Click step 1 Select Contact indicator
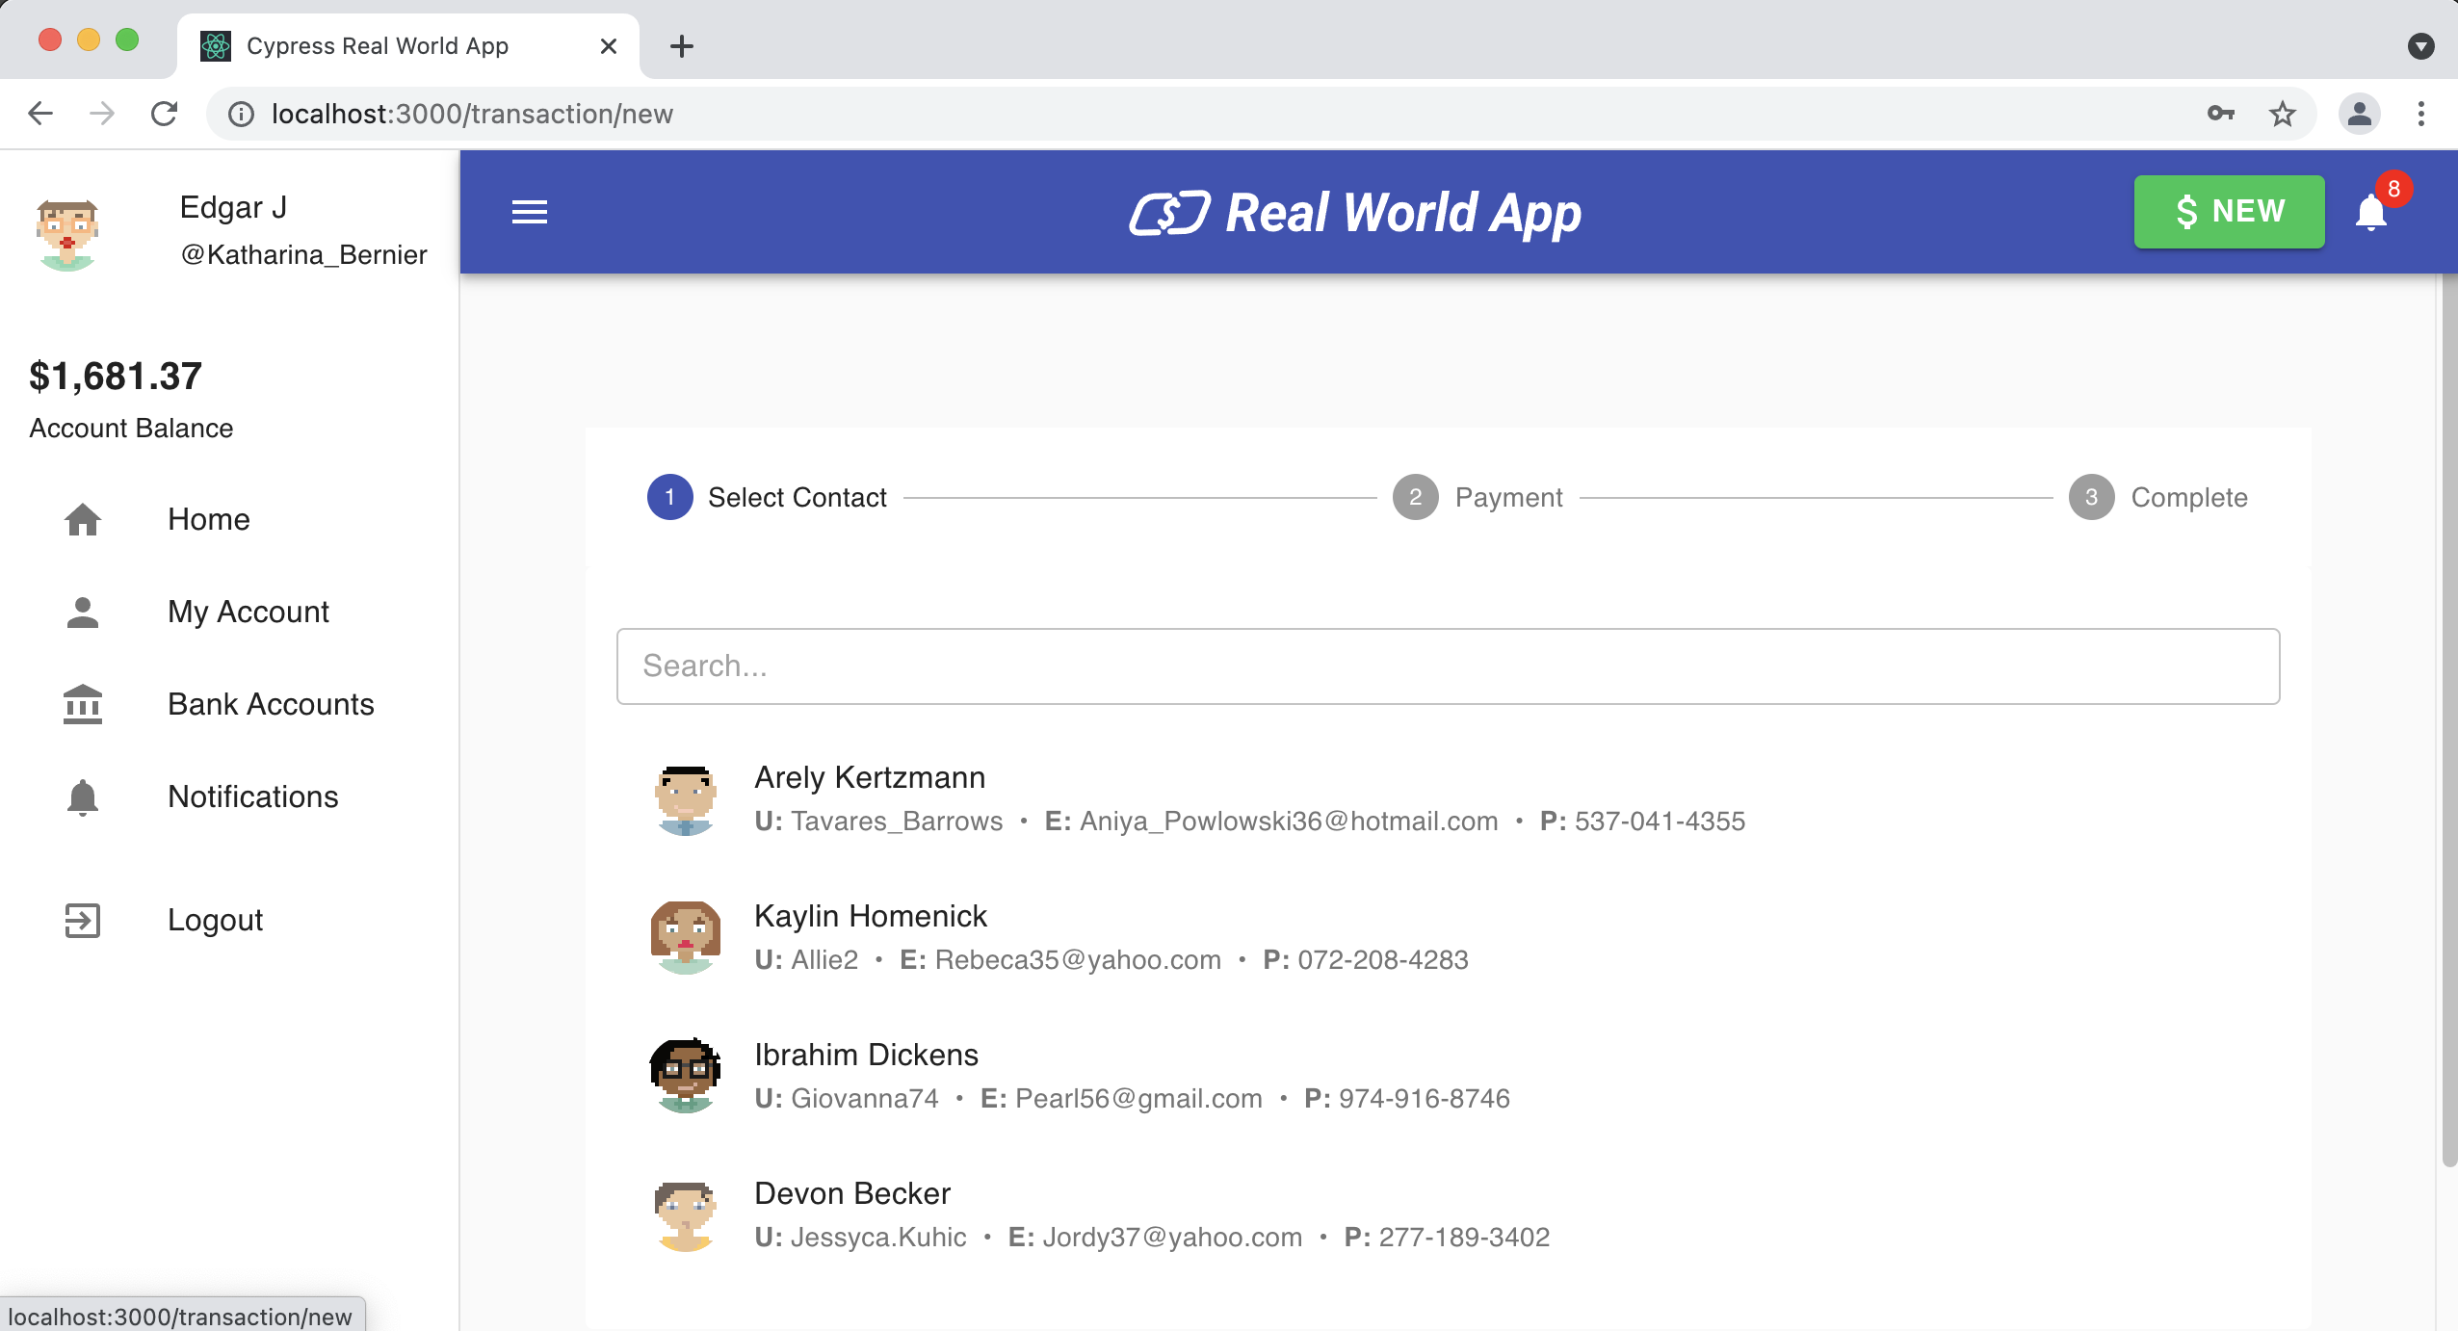2458x1331 pixels. (x=670, y=497)
